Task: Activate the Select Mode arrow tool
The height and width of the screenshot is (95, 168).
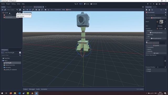Action: click(24, 10)
